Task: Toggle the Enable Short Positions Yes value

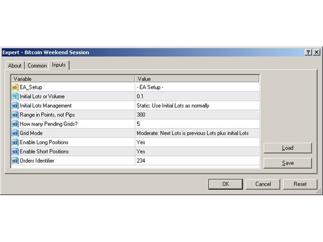Action: [x=197, y=151]
